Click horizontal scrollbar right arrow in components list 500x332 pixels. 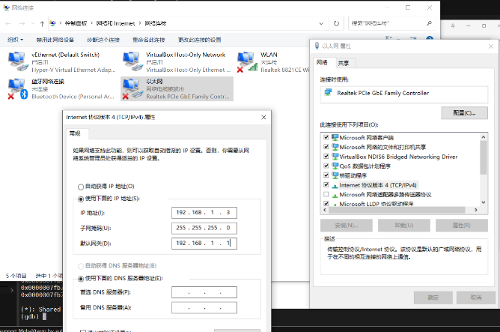(x=476, y=210)
